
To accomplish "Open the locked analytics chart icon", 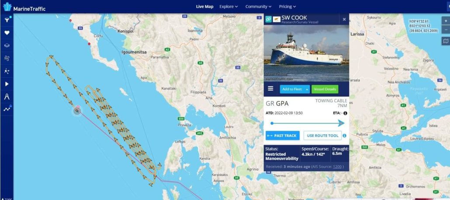I will coord(7,109).
